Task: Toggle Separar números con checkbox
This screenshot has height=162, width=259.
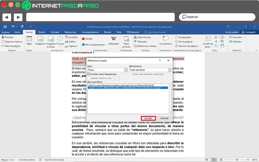Action: [x=89, y=78]
